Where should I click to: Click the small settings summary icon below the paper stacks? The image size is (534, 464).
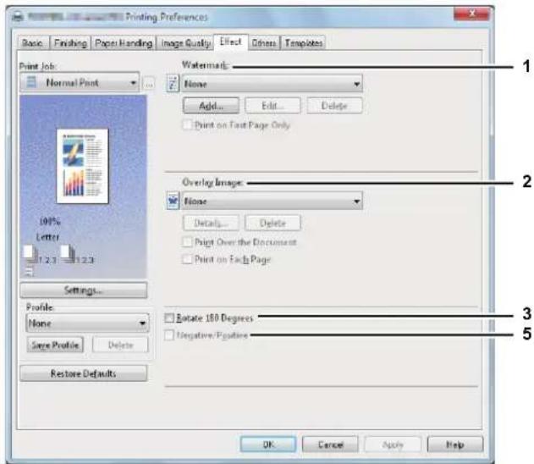30,272
